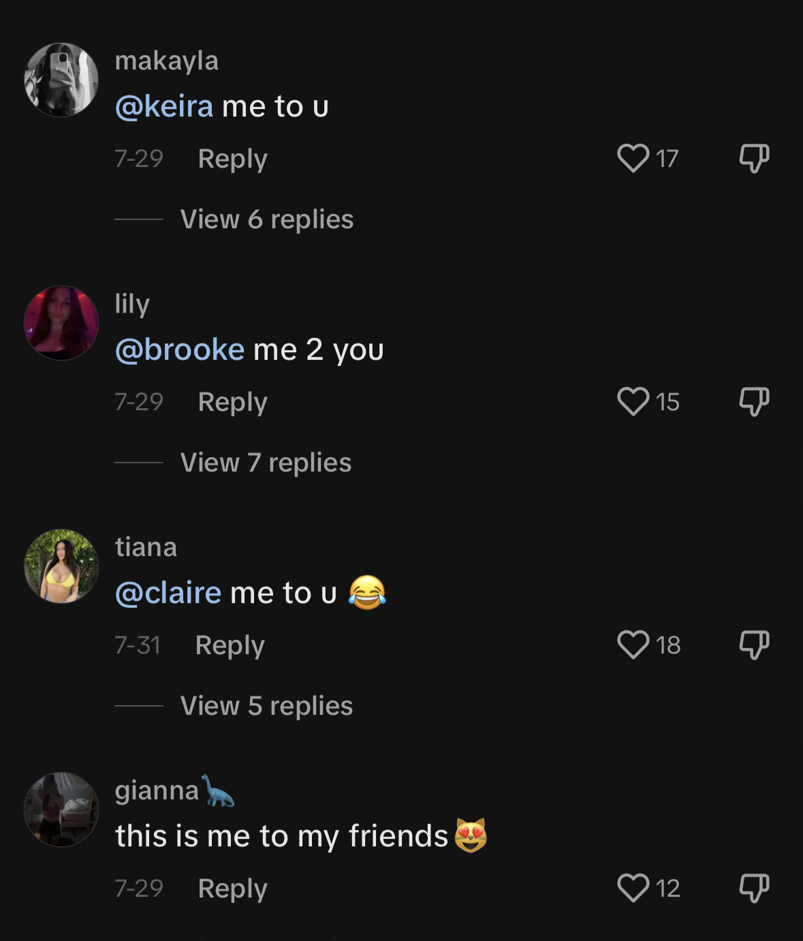Reply to lily's comment

[232, 403]
